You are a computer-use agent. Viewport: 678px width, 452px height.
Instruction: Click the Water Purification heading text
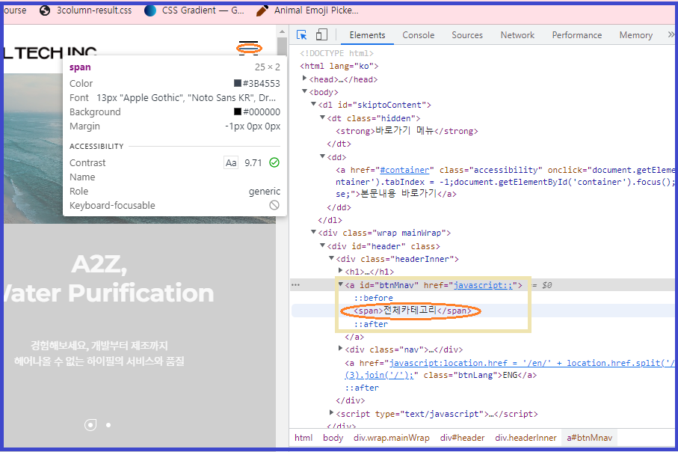click(x=108, y=293)
